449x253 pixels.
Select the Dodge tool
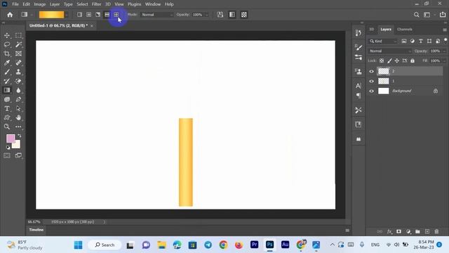pyautogui.click(x=7, y=99)
